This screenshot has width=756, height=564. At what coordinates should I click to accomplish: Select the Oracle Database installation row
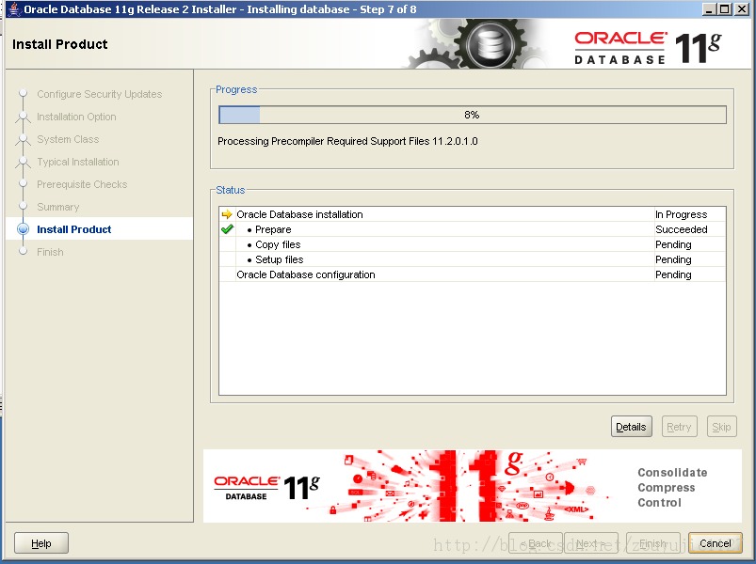point(473,214)
